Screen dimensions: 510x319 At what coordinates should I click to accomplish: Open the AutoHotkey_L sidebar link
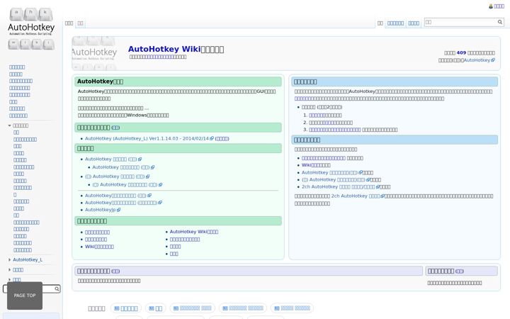tap(28, 259)
